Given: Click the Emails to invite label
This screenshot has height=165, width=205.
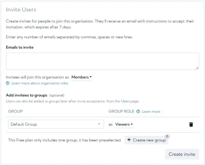Looking at the screenshot, I should (20, 47).
